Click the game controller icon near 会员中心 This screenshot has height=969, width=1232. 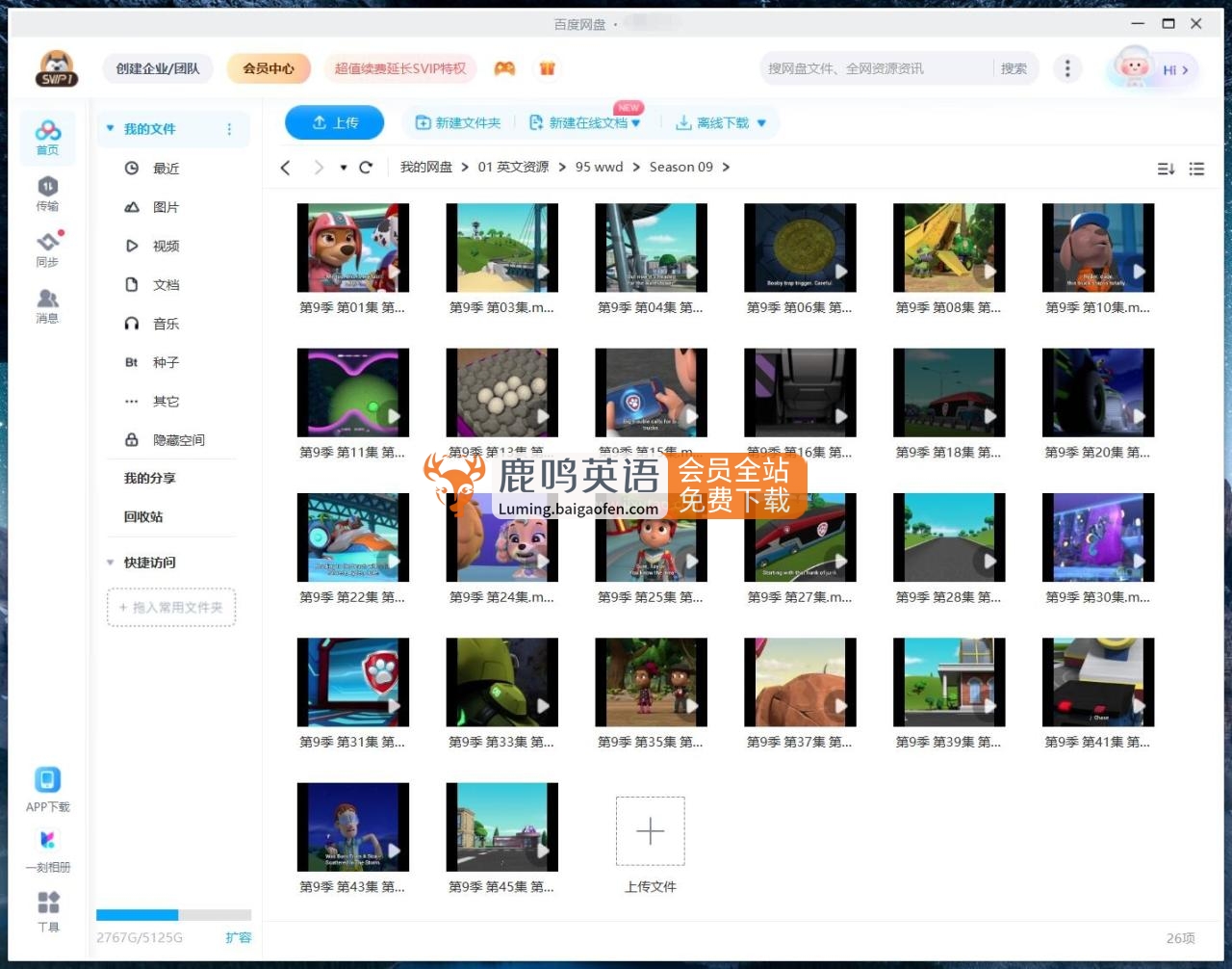click(504, 68)
